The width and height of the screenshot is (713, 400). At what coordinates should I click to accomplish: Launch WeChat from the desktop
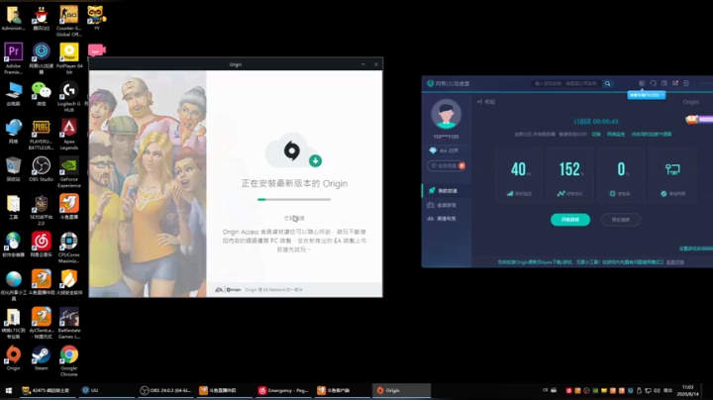point(41,94)
